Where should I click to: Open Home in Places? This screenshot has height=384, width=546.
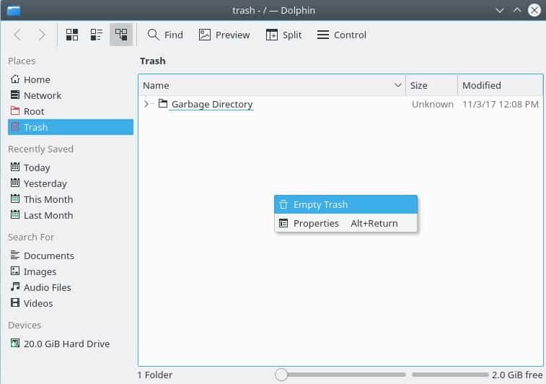[x=71, y=79]
